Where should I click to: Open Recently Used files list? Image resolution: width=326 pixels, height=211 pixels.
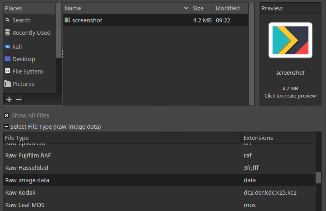click(29, 33)
